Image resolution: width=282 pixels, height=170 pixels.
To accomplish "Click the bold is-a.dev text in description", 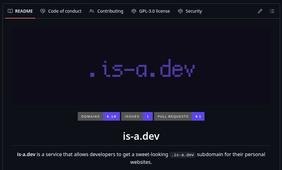I will [26, 154].
